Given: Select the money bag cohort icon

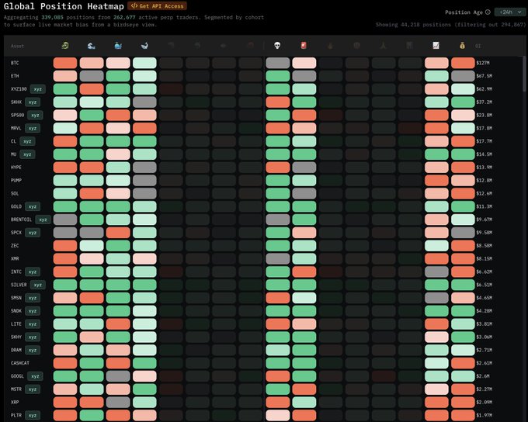Looking at the screenshot, I should click(x=462, y=46).
